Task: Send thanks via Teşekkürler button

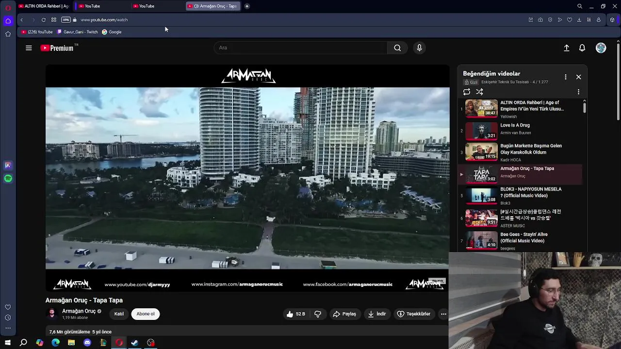Action: [x=414, y=314]
